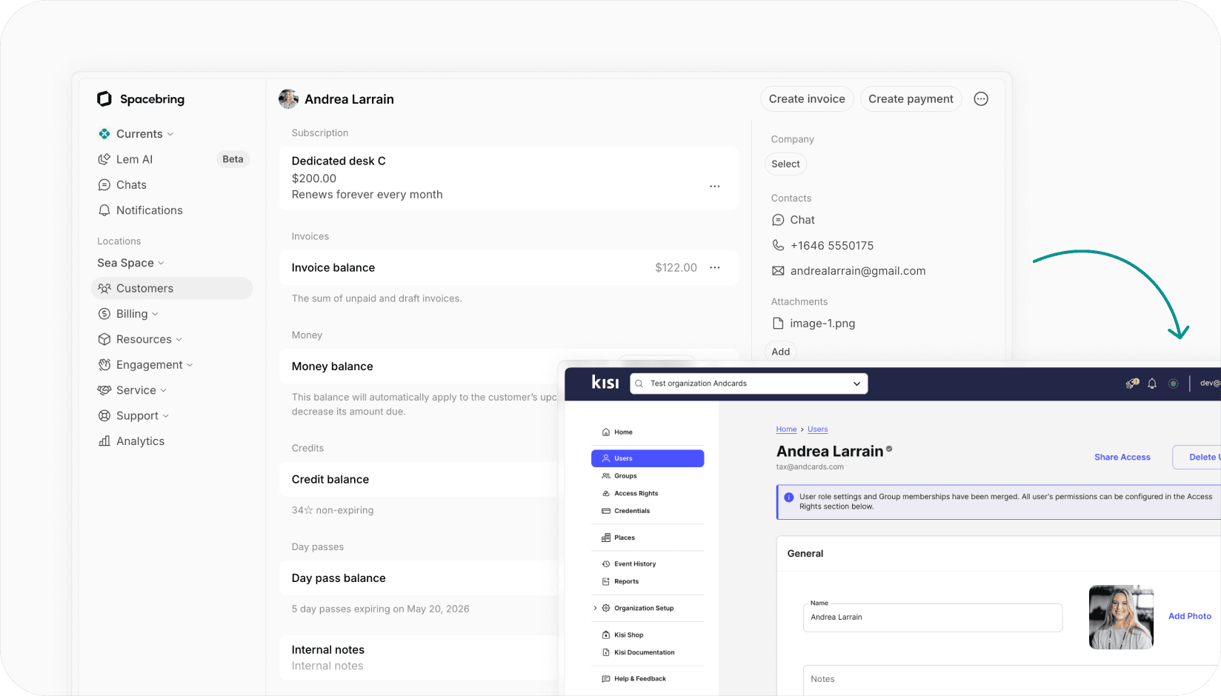
Task: Click the Users breadcrumb link in the Kisi window
Action: tap(817, 429)
